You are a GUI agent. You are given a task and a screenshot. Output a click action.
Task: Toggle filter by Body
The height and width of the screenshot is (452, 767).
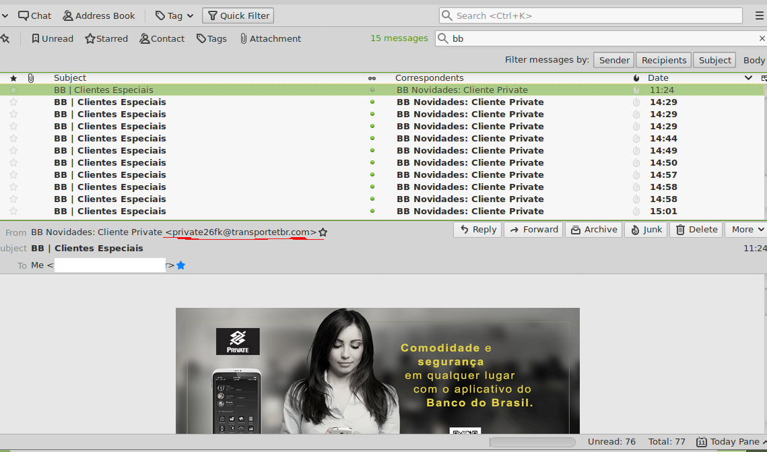[754, 60]
